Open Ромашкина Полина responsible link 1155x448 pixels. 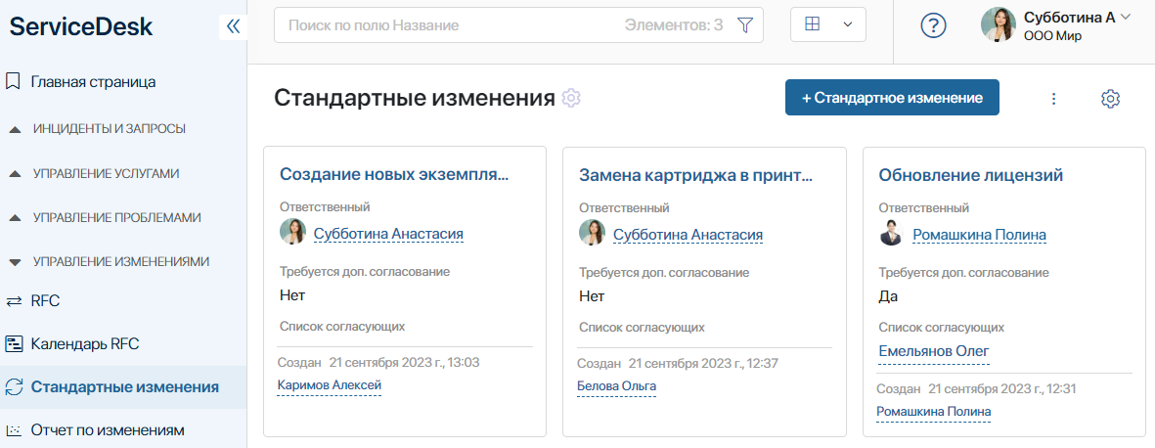(979, 235)
